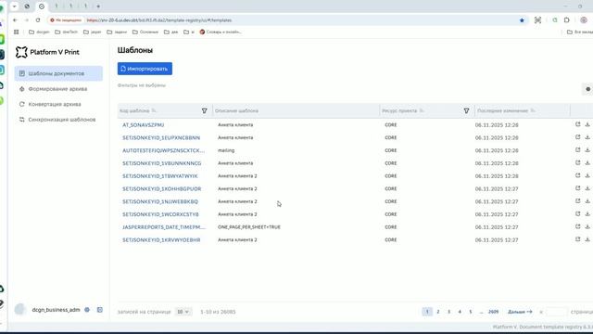Open Формирование архива in the sidebar
This screenshot has width=593, height=334.
point(58,89)
